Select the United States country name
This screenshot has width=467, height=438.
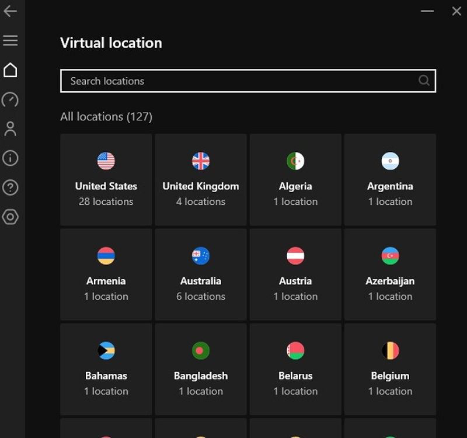106,186
